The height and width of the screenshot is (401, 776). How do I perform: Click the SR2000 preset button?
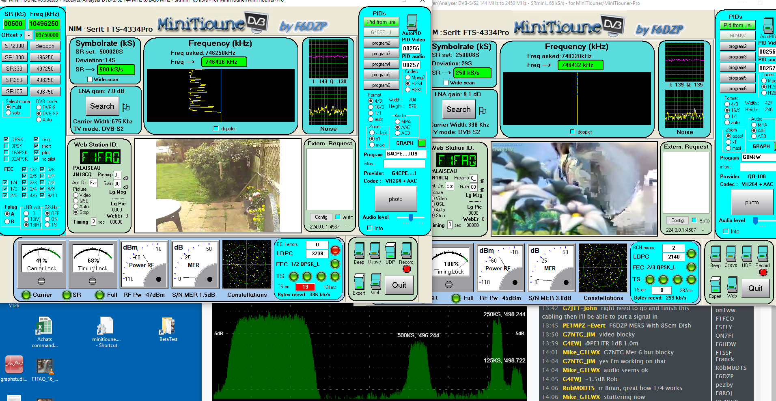[x=14, y=46]
